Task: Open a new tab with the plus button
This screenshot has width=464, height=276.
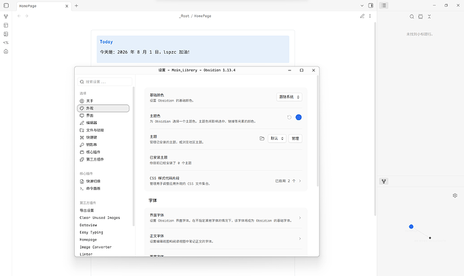Action: [77, 5]
